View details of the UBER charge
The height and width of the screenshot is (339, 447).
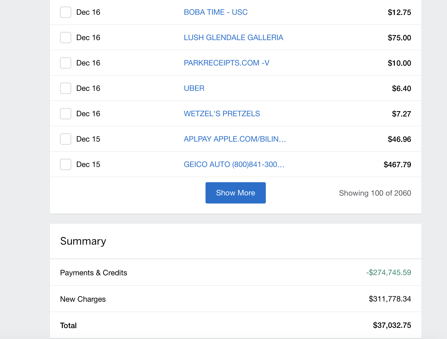point(194,88)
